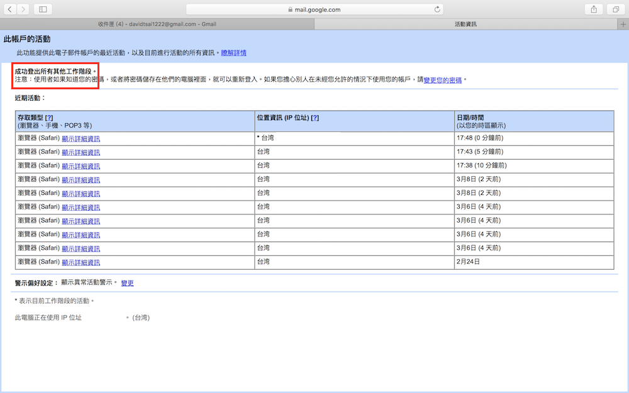
Task: Open help [?] next to 存取類型
Action: click(x=49, y=118)
